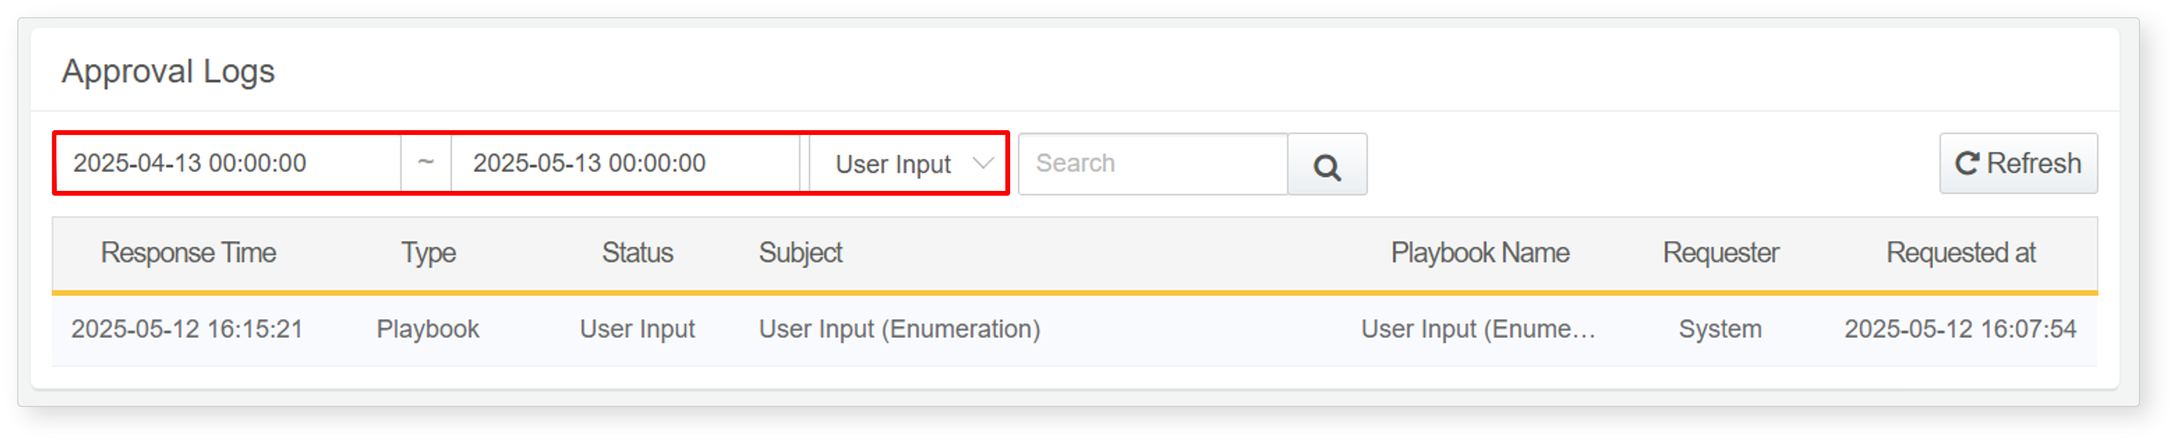Select the User Input (Enumeration) subject cell
The height and width of the screenshot is (443, 2176).
pyautogui.click(x=900, y=329)
